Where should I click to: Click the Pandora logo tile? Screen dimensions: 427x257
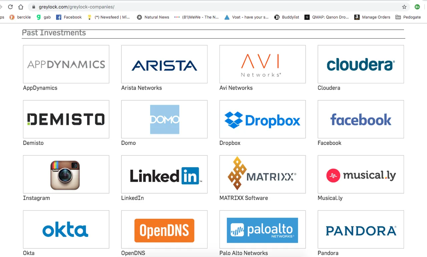(x=361, y=229)
